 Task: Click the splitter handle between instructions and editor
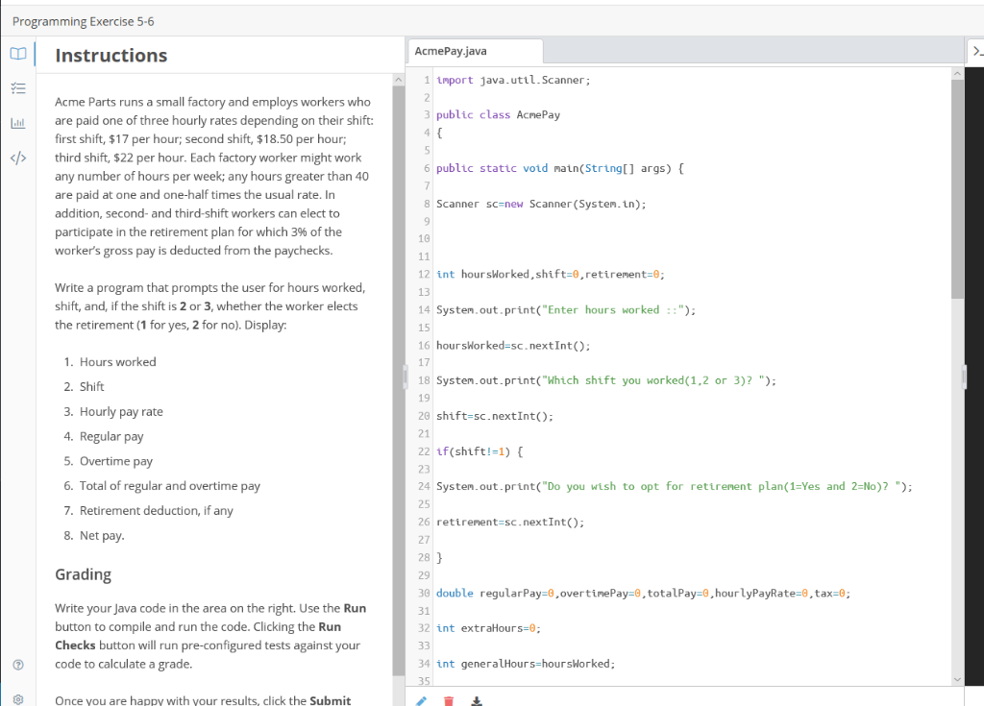[x=406, y=377]
